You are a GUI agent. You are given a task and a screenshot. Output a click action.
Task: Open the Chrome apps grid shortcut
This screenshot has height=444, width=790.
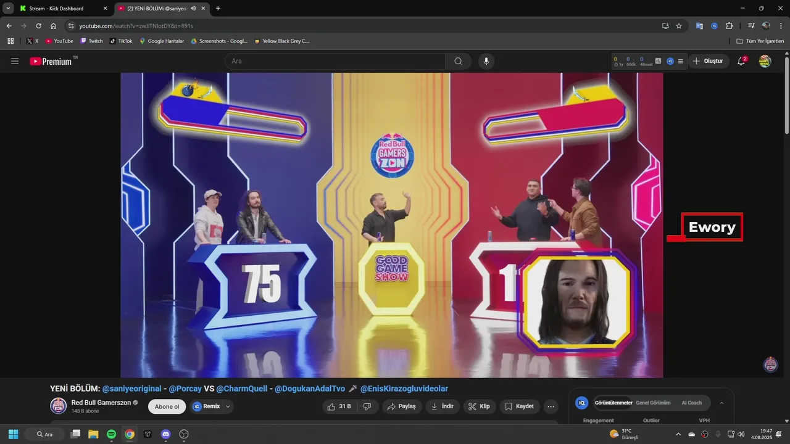point(10,41)
